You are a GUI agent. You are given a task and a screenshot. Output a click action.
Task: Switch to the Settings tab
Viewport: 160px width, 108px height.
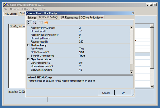pyautogui.click(x=32, y=18)
